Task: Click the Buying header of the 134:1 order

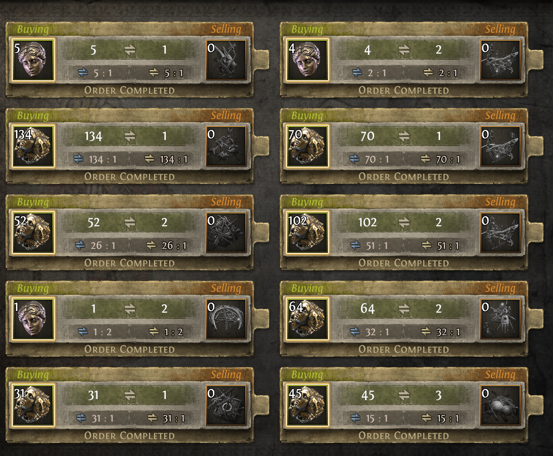Action: pyautogui.click(x=33, y=116)
